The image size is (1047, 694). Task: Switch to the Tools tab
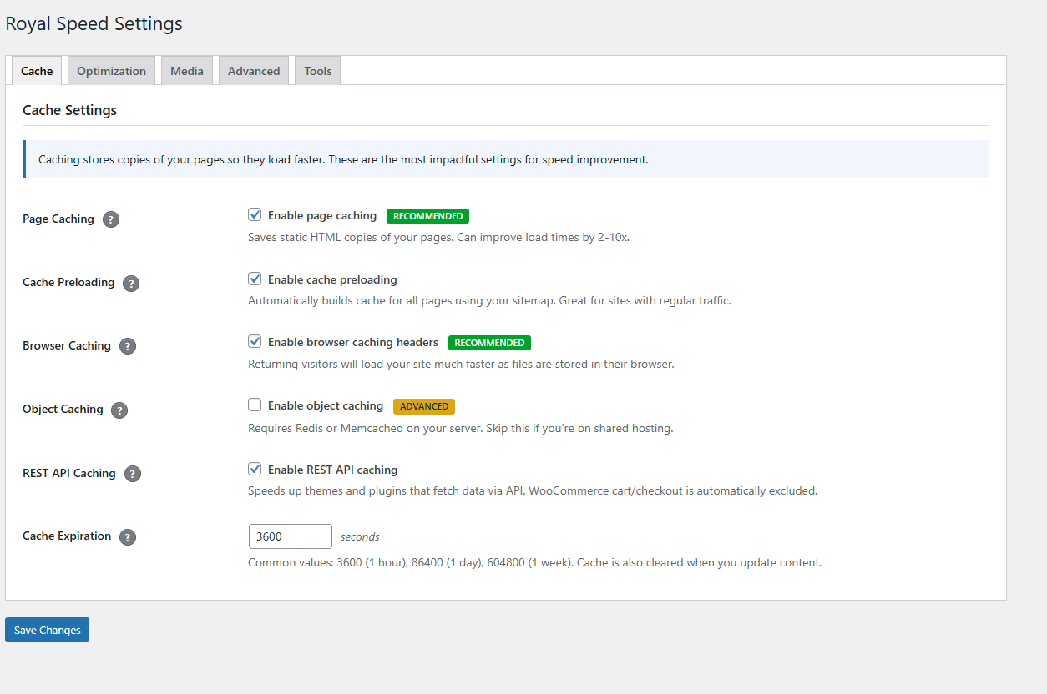pyautogui.click(x=317, y=70)
